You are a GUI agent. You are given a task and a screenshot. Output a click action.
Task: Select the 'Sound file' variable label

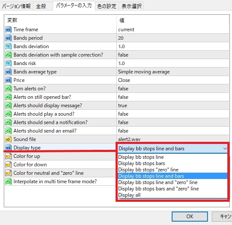(x=25, y=139)
